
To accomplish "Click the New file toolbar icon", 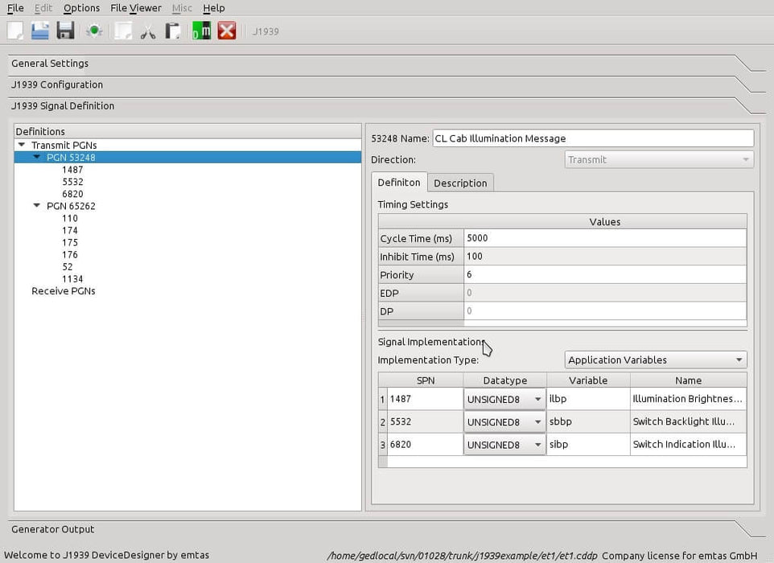I will pyautogui.click(x=15, y=31).
